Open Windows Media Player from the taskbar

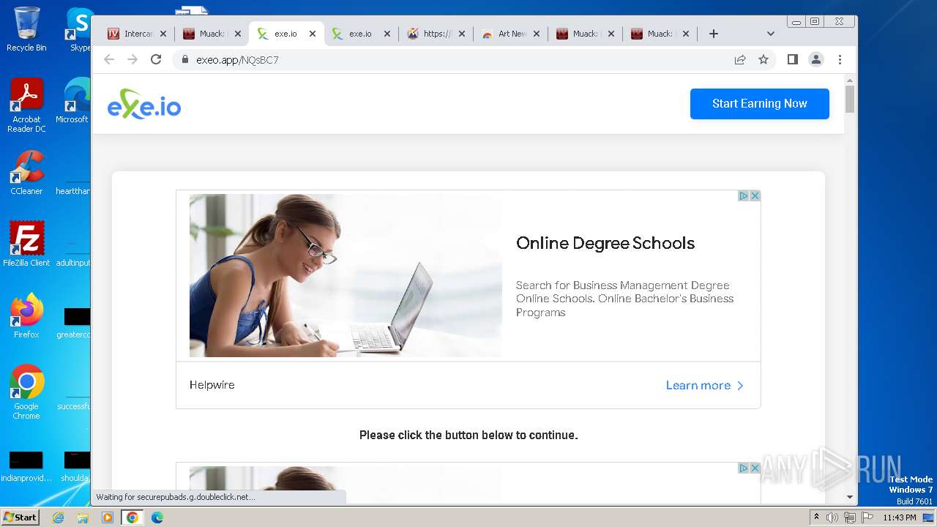pos(108,517)
